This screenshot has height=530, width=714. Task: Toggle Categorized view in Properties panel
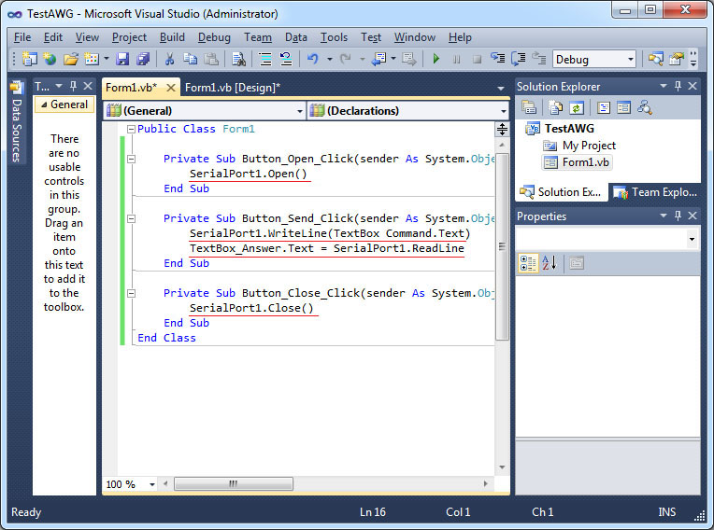coord(529,263)
